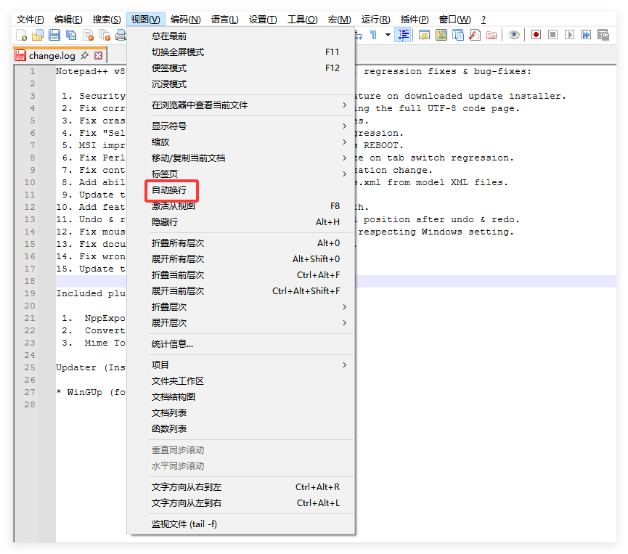Click the Open file folder icon
This screenshot has width=628, height=554.
38,36
